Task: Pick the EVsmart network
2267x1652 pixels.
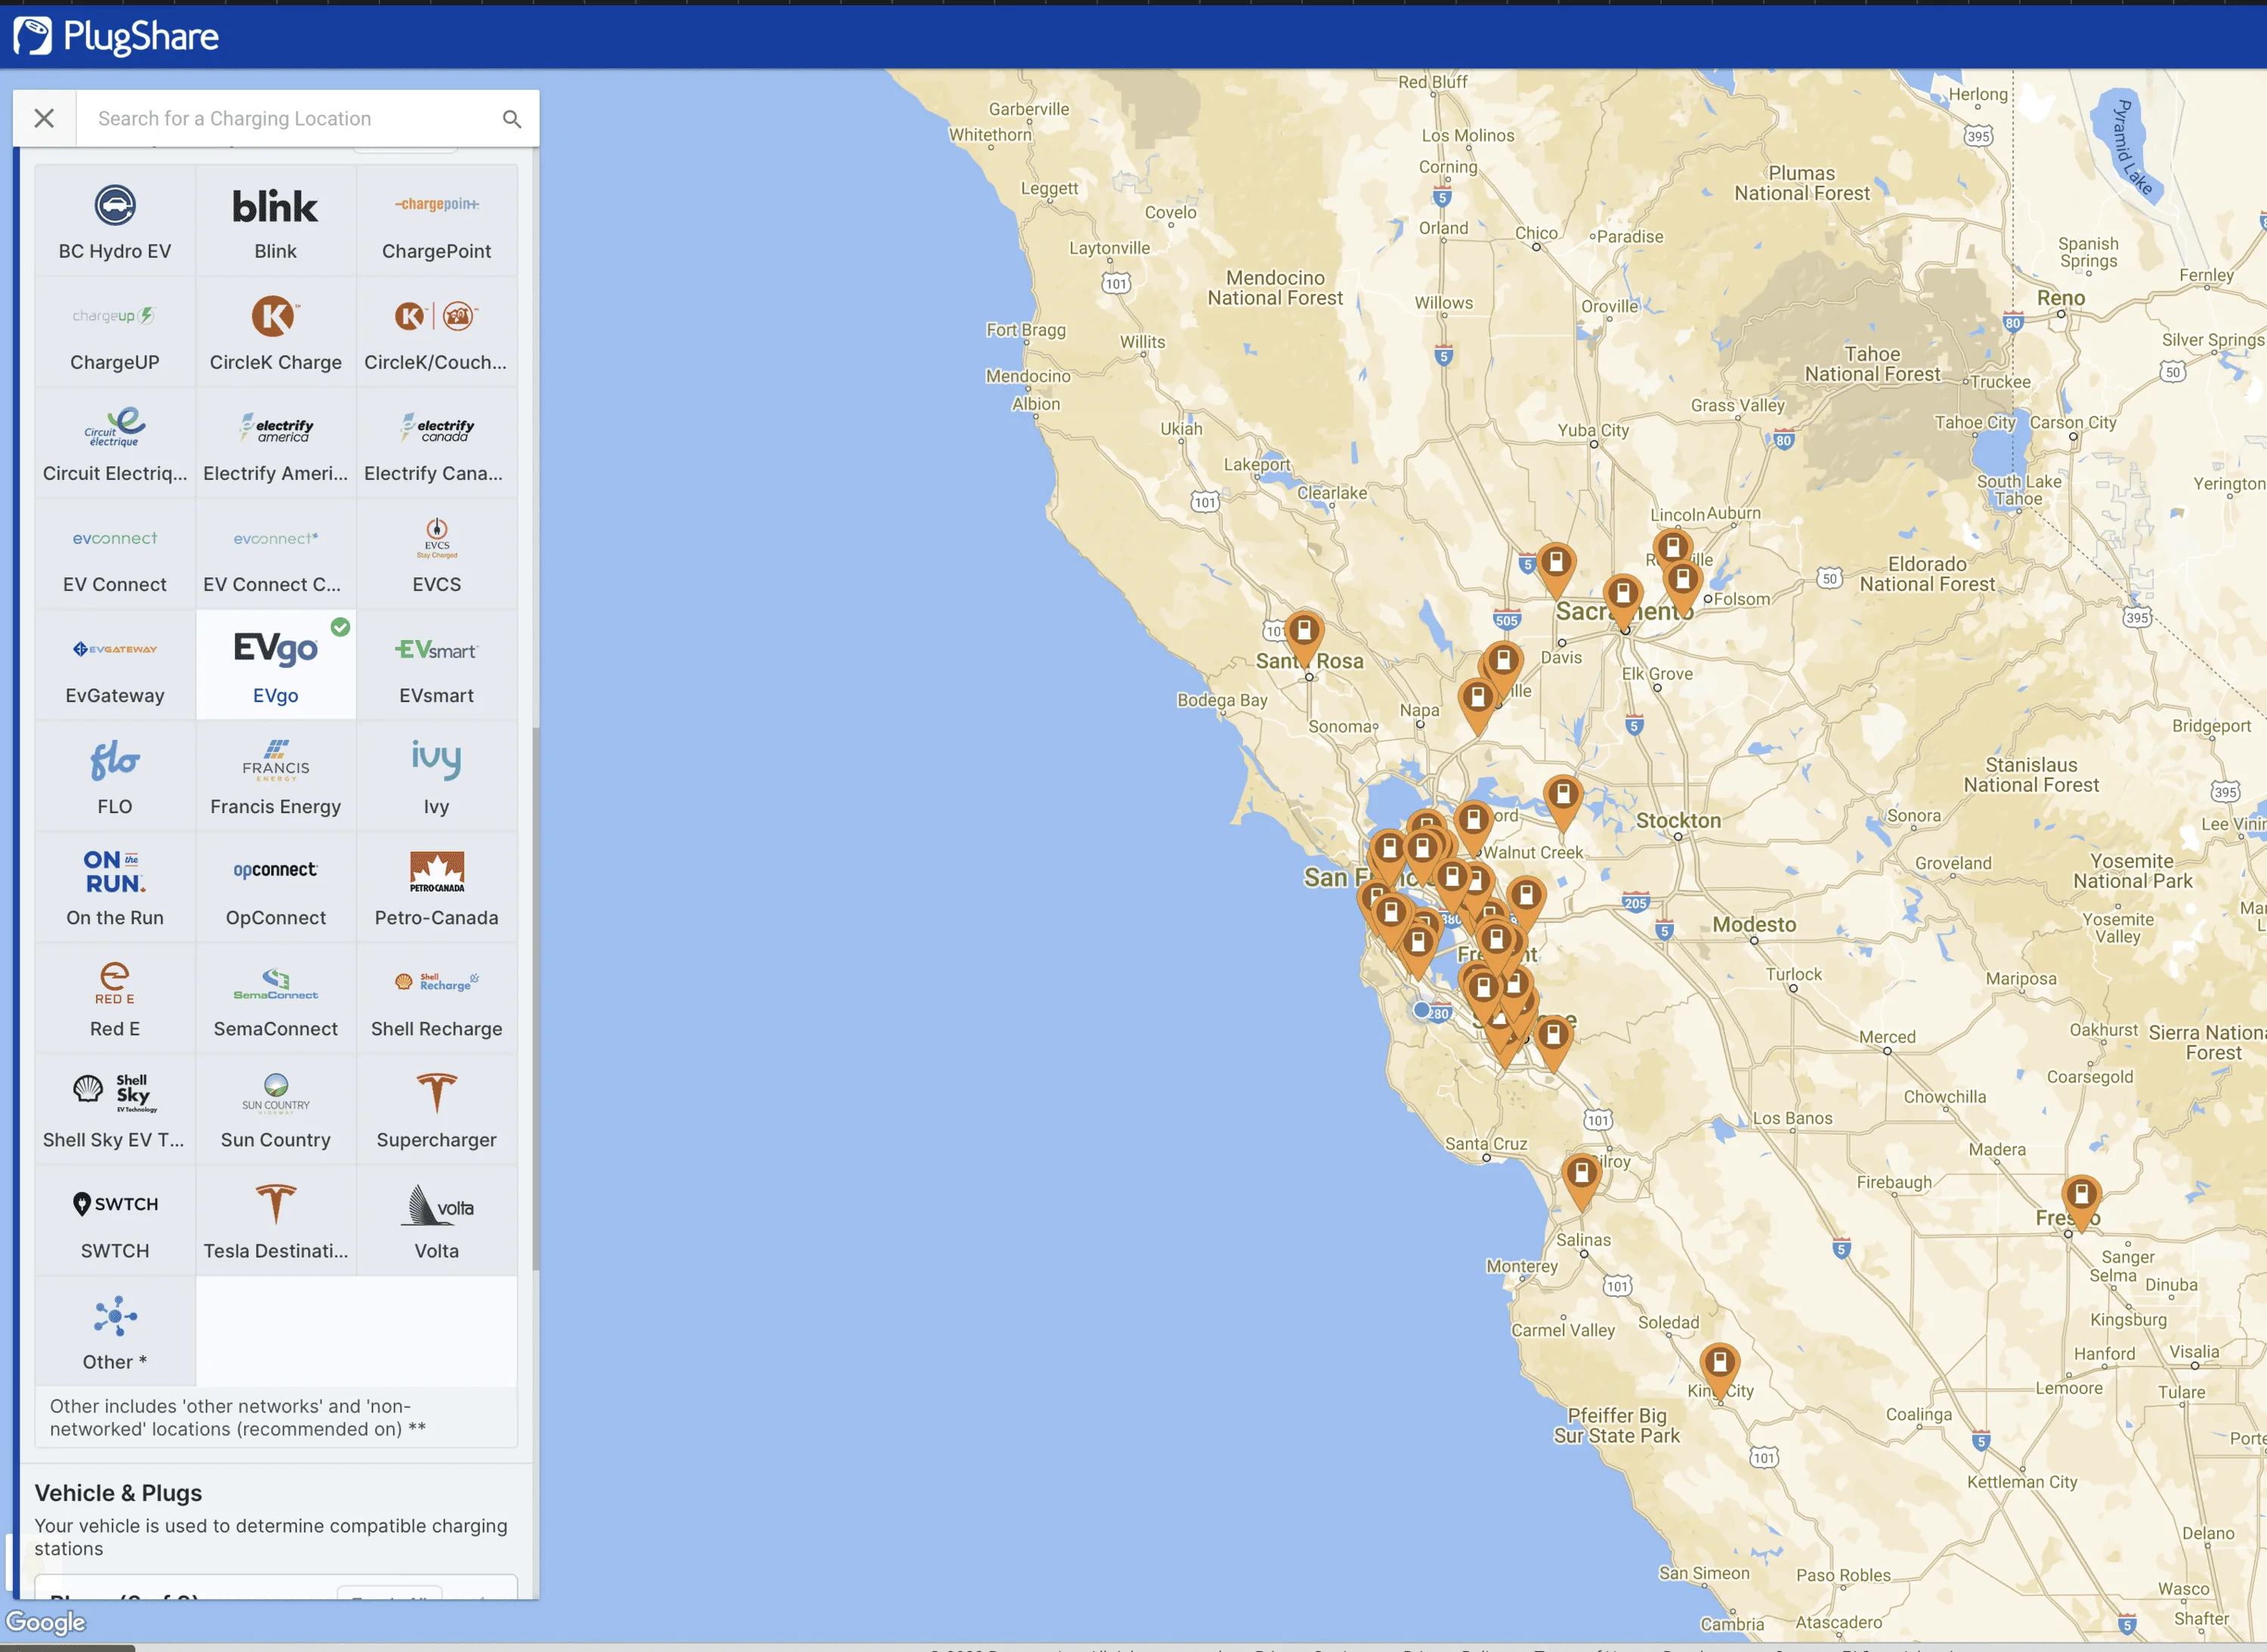Action: pyautogui.click(x=436, y=665)
